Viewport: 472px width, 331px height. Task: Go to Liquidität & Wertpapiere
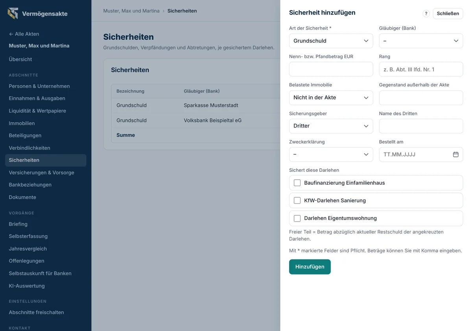(37, 111)
